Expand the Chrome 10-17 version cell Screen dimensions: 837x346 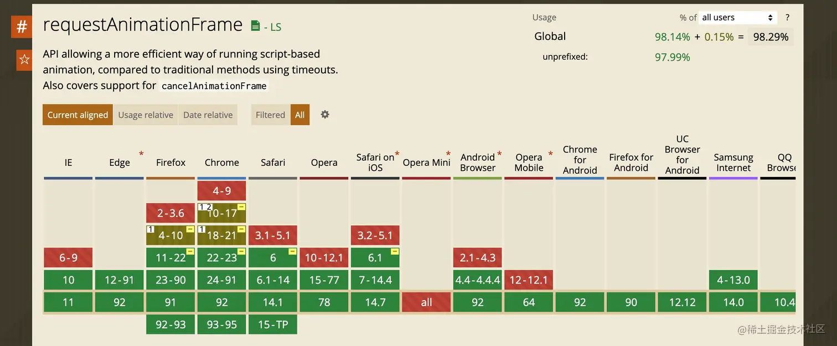click(x=221, y=213)
